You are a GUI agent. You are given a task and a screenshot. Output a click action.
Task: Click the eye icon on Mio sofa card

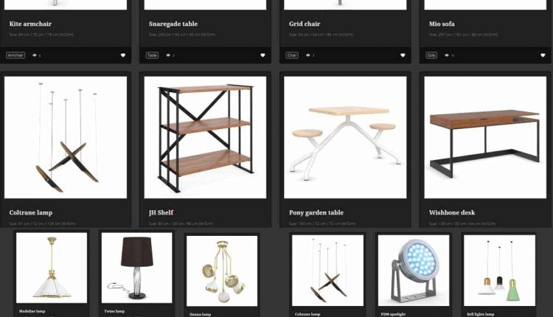[x=447, y=55]
